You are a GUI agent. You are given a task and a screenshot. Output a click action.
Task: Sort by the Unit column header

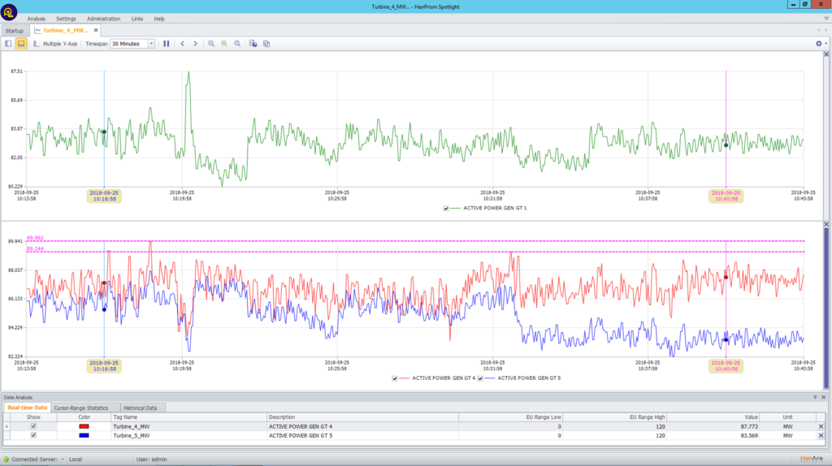(787, 417)
